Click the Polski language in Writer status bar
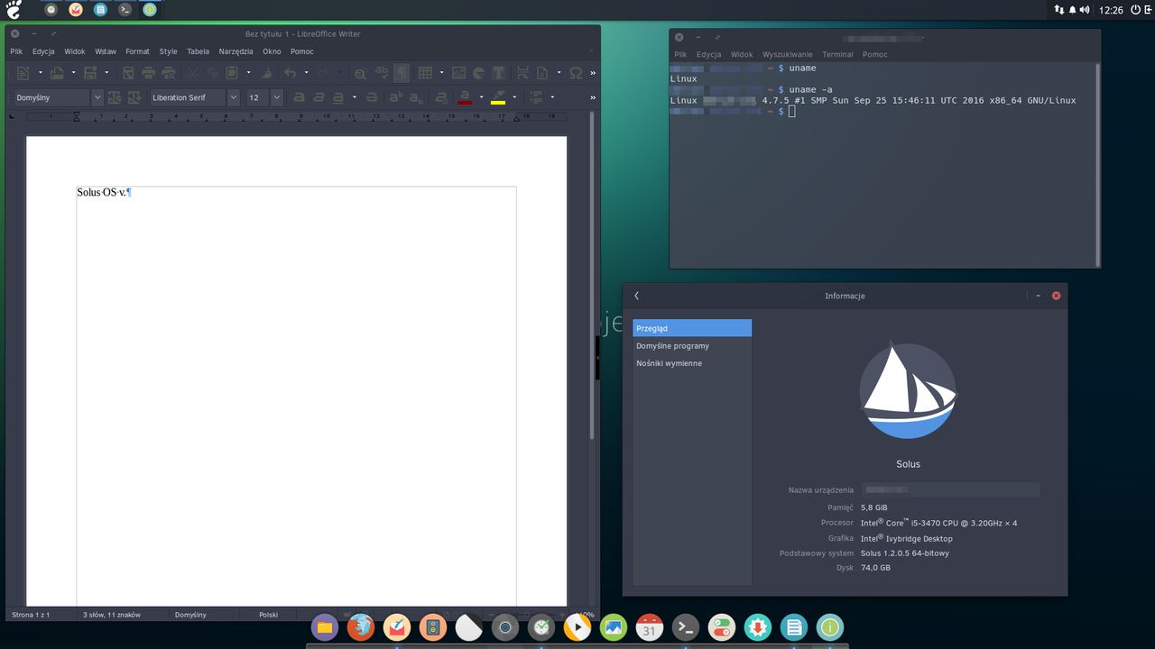 (x=268, y=615)
